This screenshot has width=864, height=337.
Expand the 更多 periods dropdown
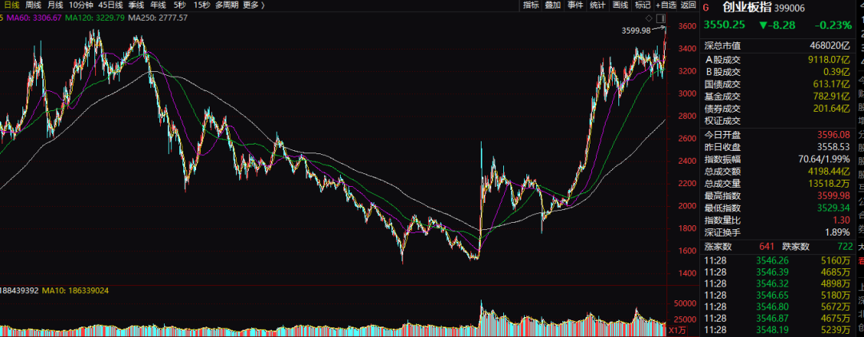pyautogui.click(x=253, y=5)
